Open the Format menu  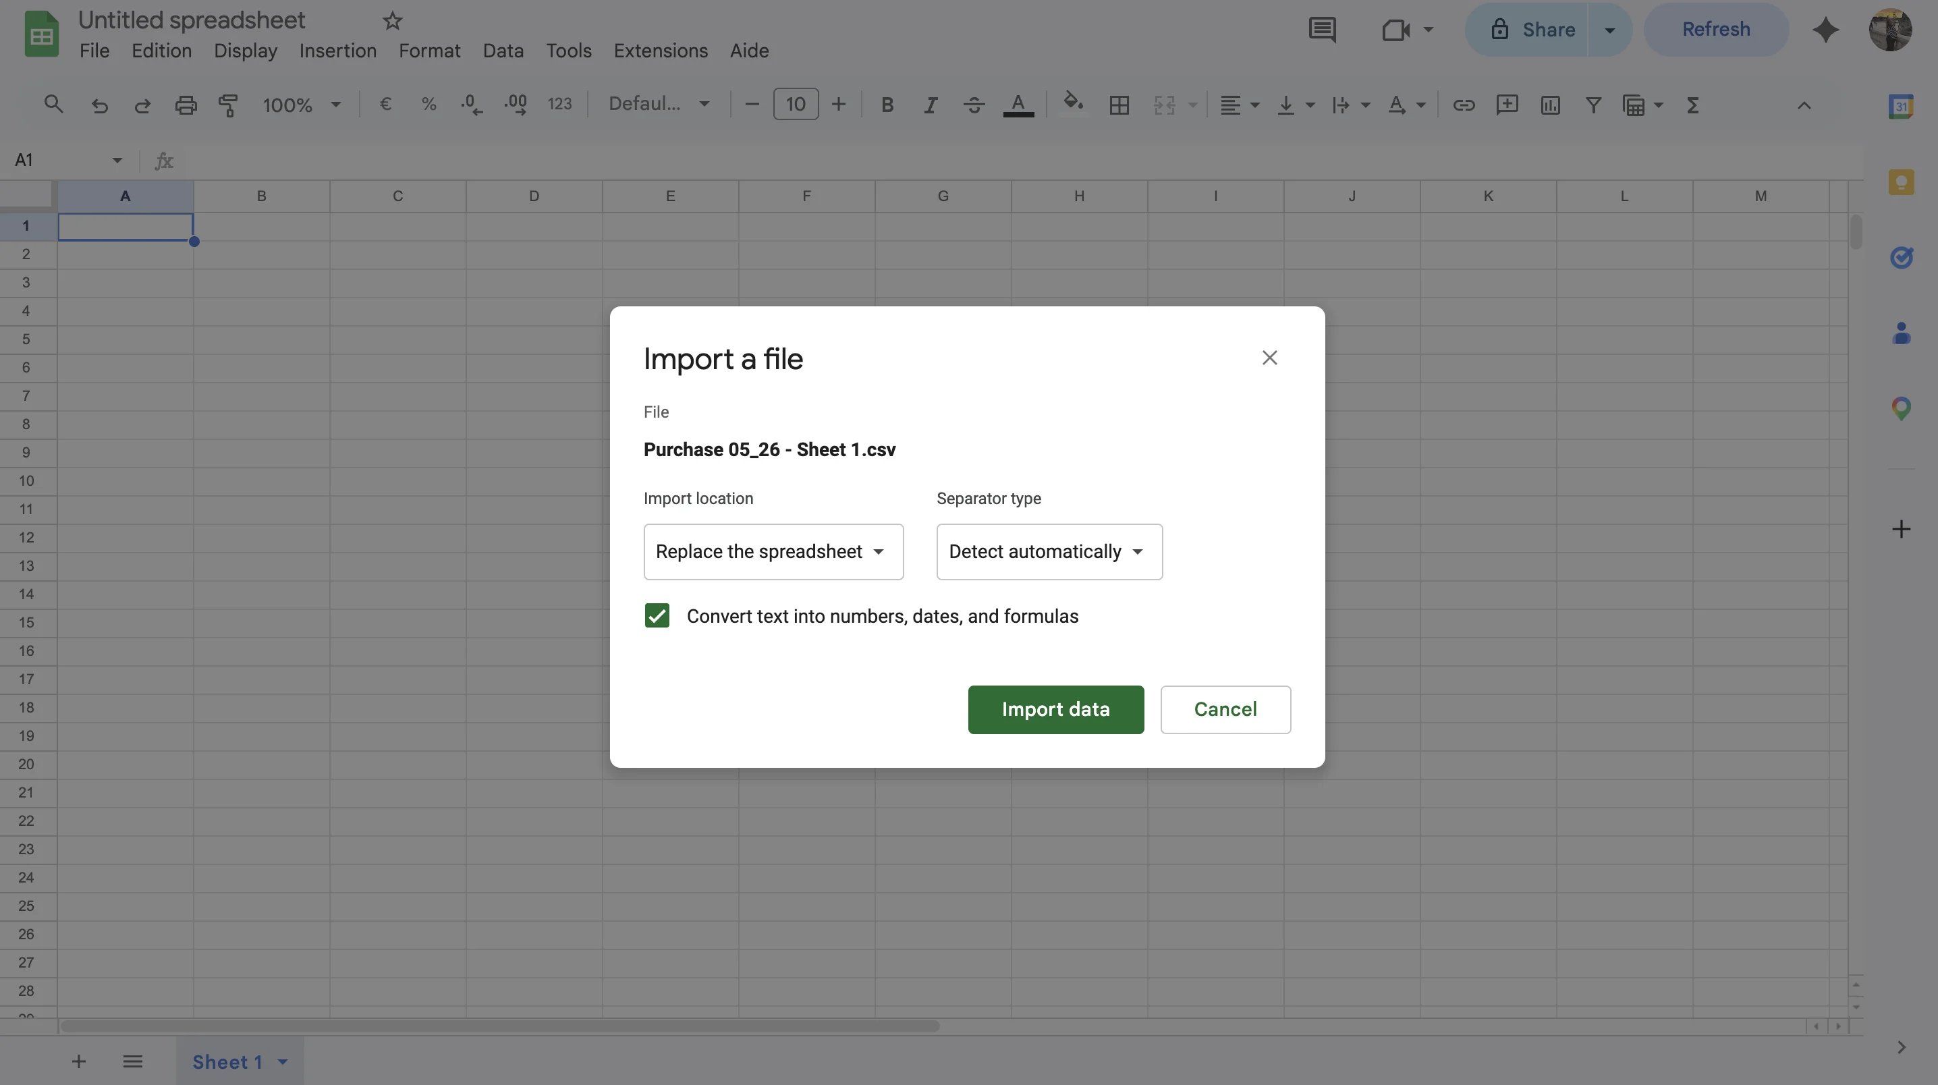click(x=430, y=51)
